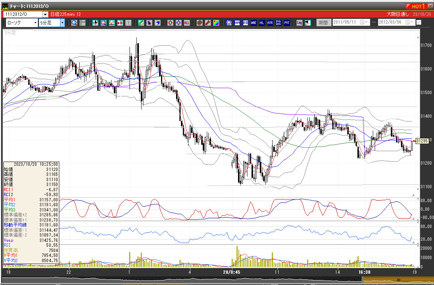Click the RCI1 value row in data panel

point(31,190)
